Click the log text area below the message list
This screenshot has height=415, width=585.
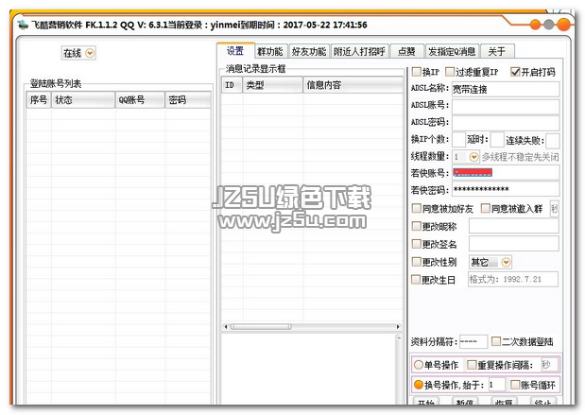[x=309, y=369]
